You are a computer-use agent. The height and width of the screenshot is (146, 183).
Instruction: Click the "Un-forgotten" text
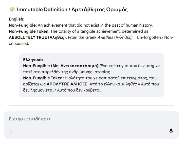[x=150, y=38]
